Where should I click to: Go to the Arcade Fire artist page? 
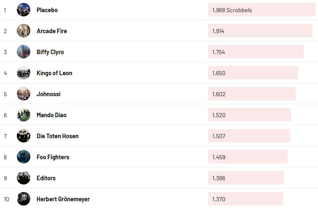[52, 31]
